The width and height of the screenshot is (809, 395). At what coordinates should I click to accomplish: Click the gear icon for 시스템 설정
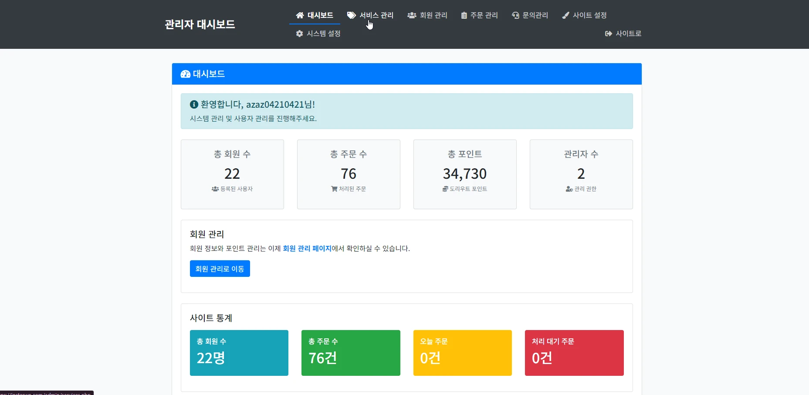(x=299, y=33)
